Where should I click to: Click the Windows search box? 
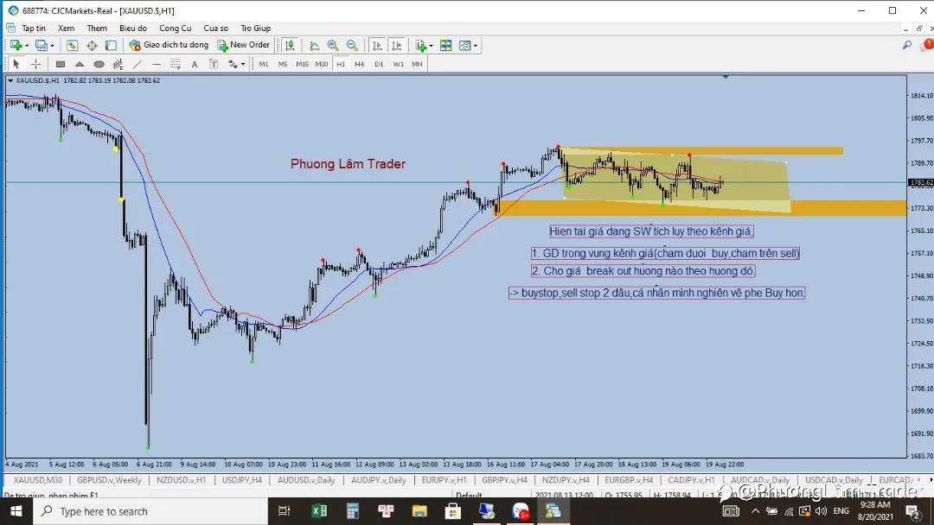150,511
